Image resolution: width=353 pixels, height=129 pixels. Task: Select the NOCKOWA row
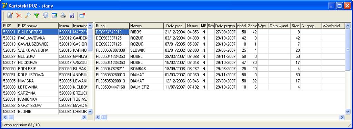(x=45, y=62)
